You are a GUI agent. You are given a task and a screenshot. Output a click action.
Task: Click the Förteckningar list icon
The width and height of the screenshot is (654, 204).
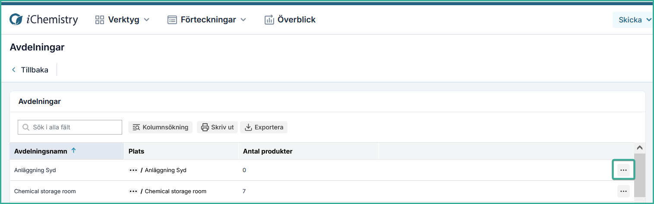tap(172, 20)
